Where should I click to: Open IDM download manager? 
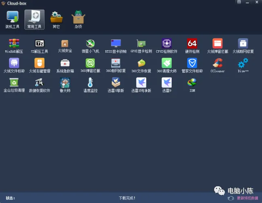click(x=192, y=85)
